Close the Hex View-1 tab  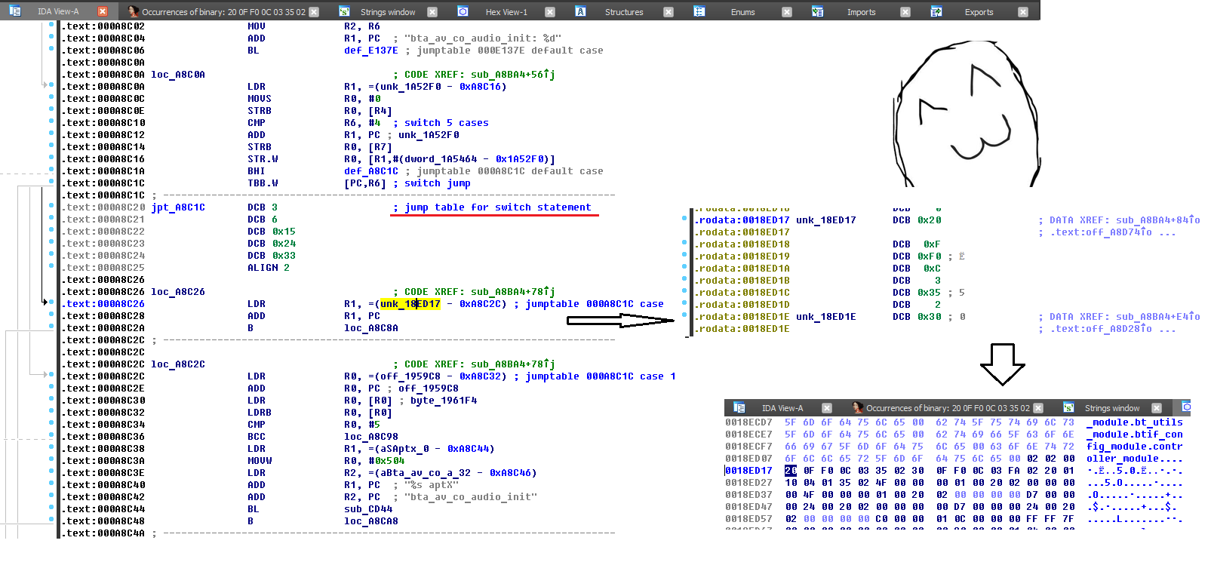tap(550, 11)
